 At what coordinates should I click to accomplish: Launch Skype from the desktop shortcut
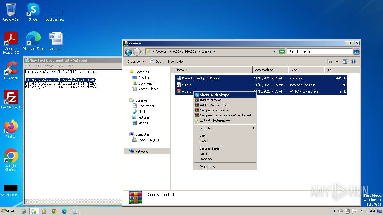click(33, 12)
